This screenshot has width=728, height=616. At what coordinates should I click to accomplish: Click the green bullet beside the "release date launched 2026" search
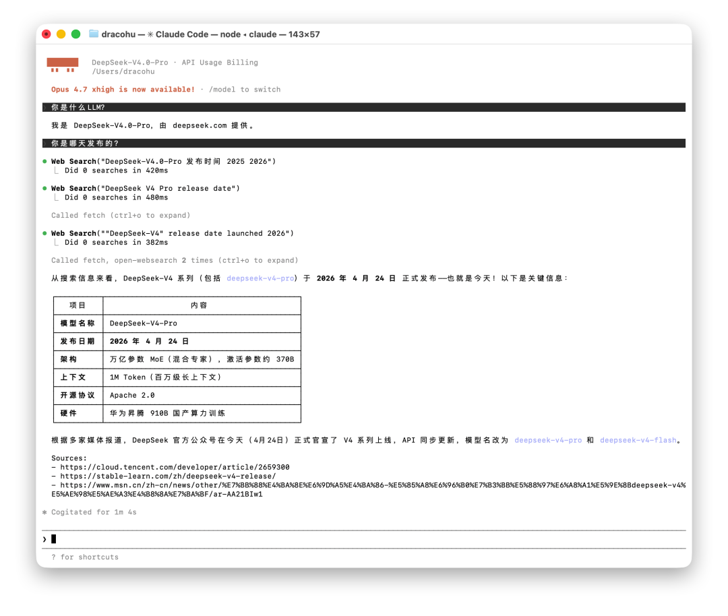pyautogui.click(x=44, y=233)
